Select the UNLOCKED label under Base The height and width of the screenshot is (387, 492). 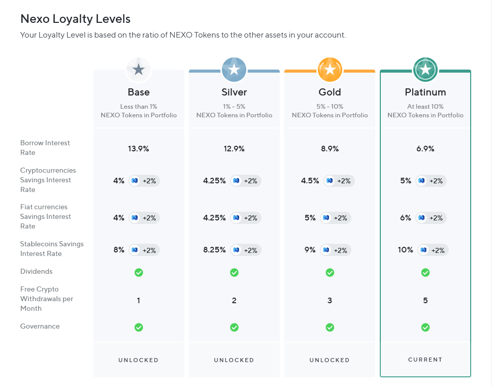(x=139, y=360)
